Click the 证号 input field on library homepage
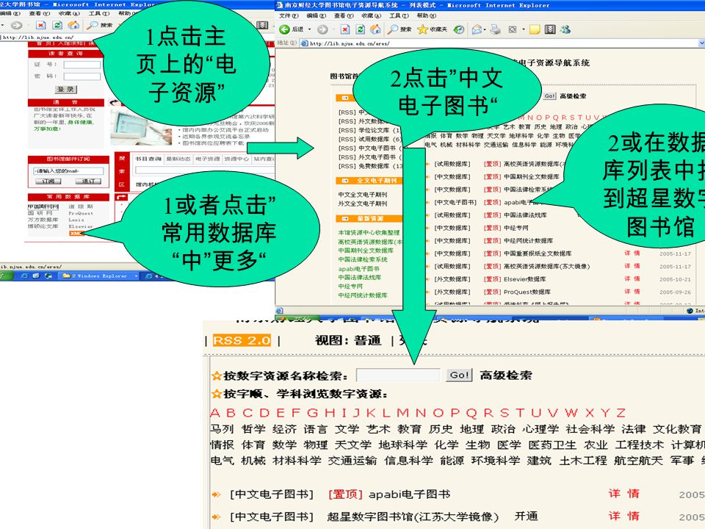The width and height of the screenshot is (705, 529). [x=82, y=65]
